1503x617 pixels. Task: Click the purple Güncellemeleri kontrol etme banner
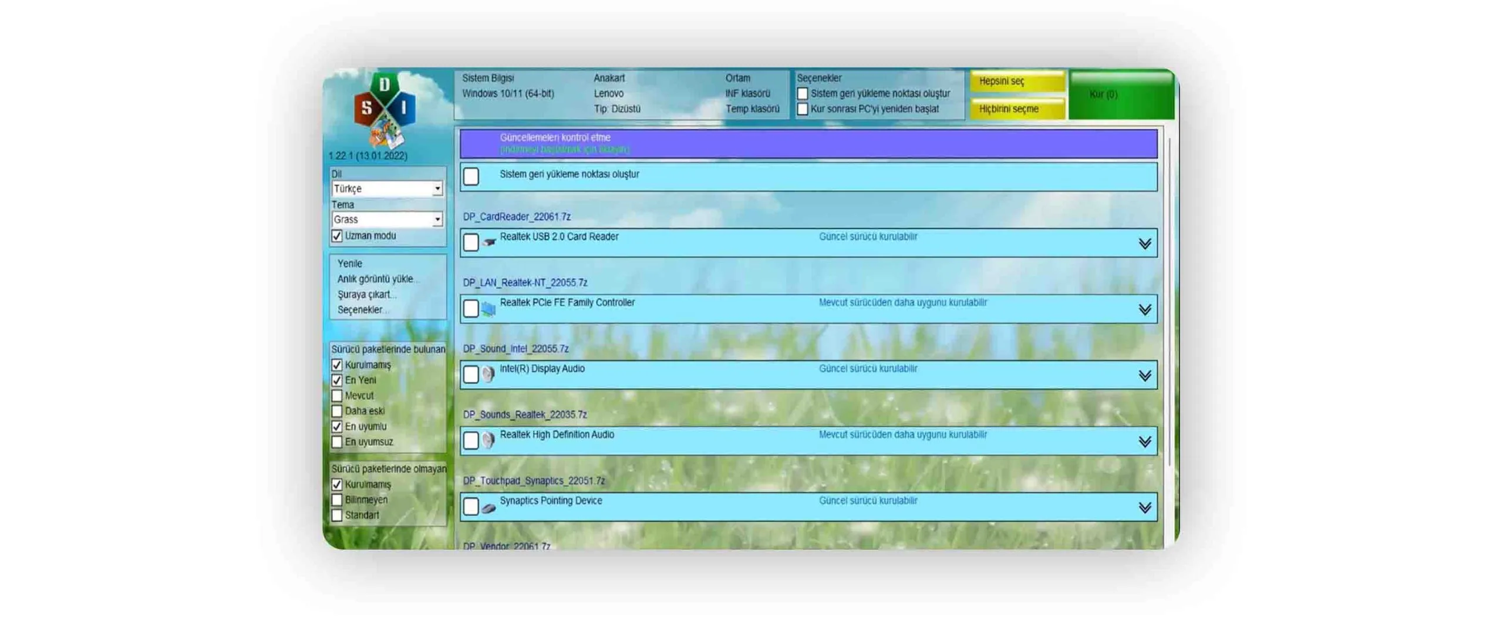pos(808,144)
